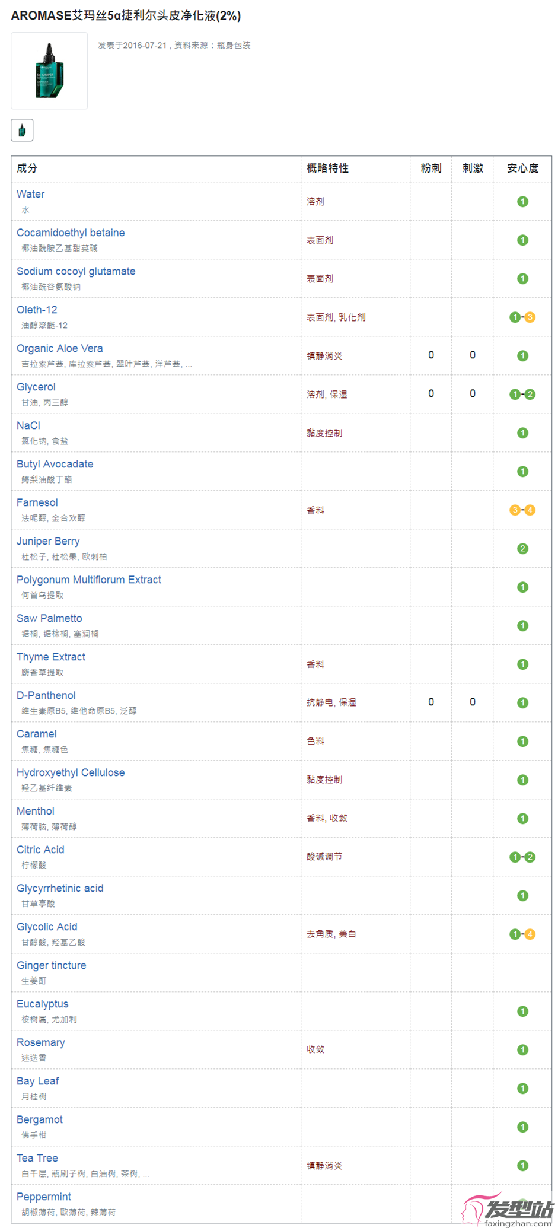Click the 1-3 safety rating for Oleth-12
The width and height of the screenshot is (558, 1231).
tap(522, 317)
